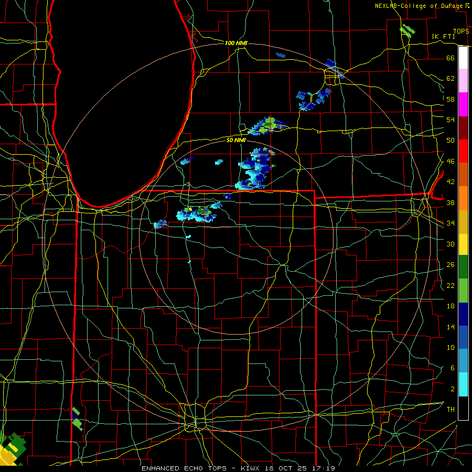Pick the bright red legend band
The height and width of the screenshot is (472, 472).
click(x=463, y=151)
